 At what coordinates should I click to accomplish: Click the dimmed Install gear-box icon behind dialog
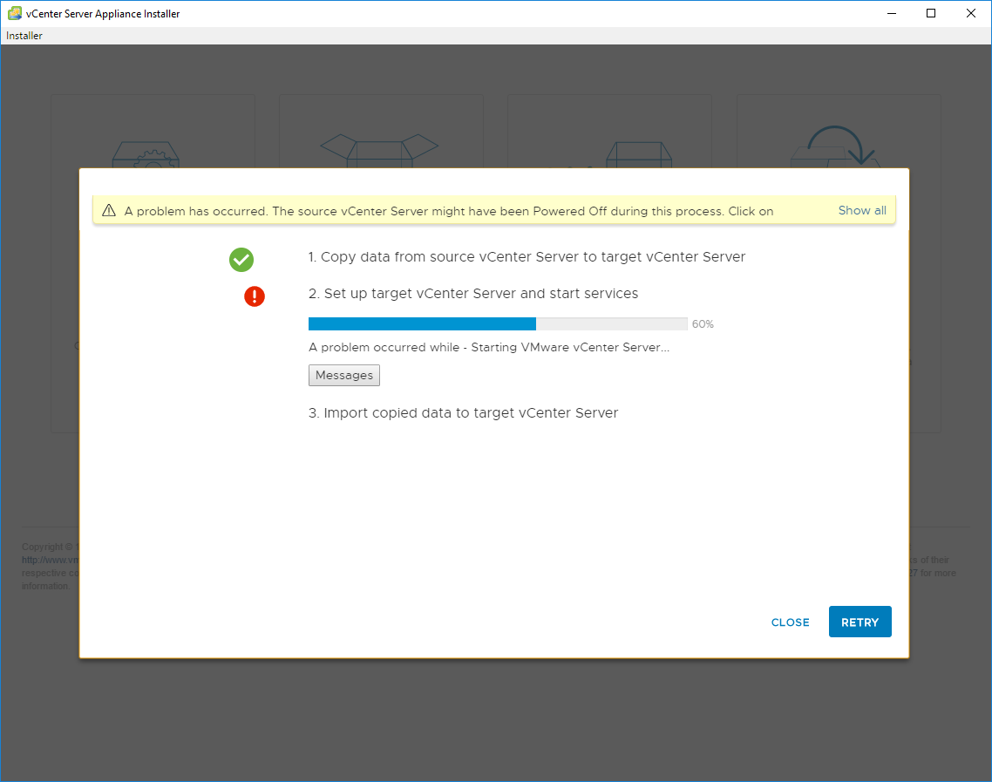tap(146, 153)
